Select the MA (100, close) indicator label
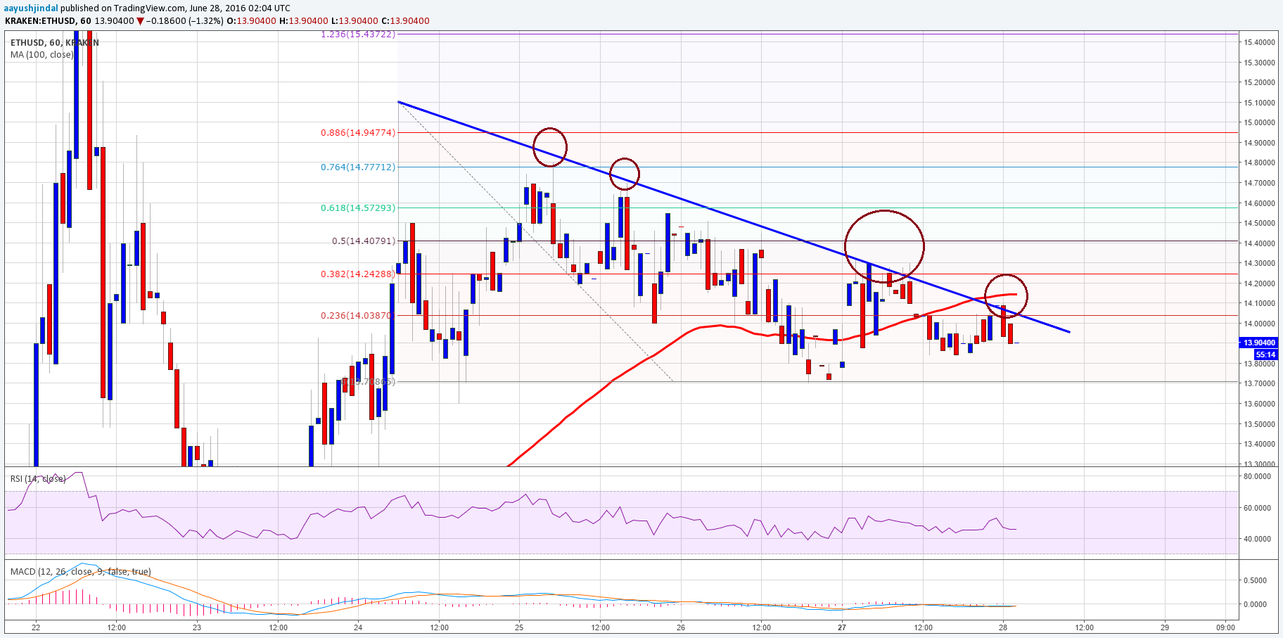1283x638 pixels. pos(42,54)
